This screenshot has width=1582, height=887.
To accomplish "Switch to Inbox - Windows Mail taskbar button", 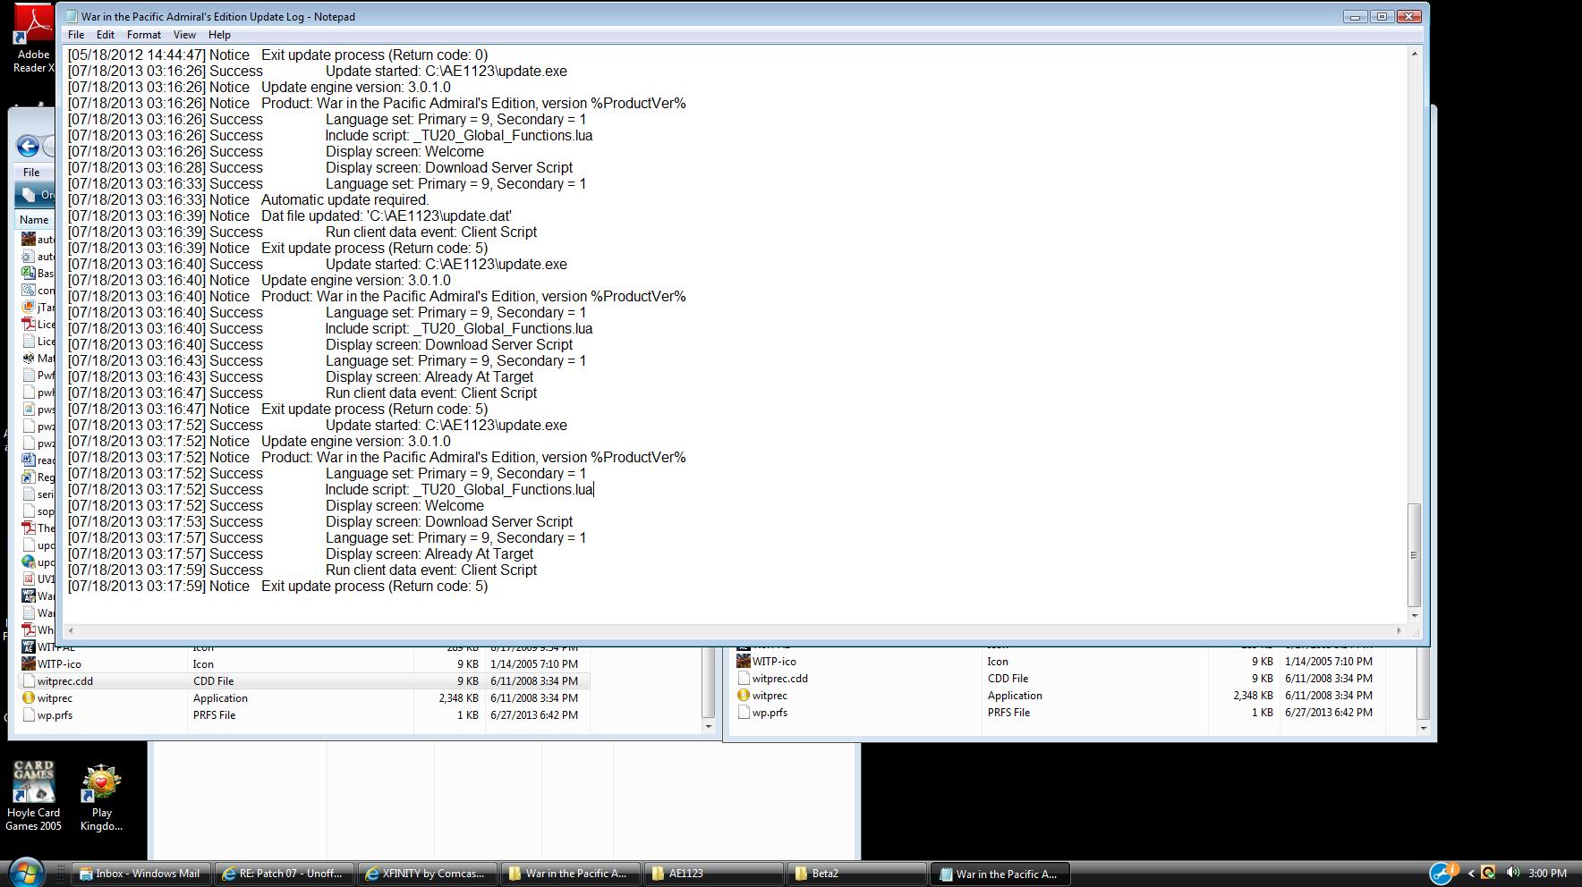I will (x=140, y=874).
